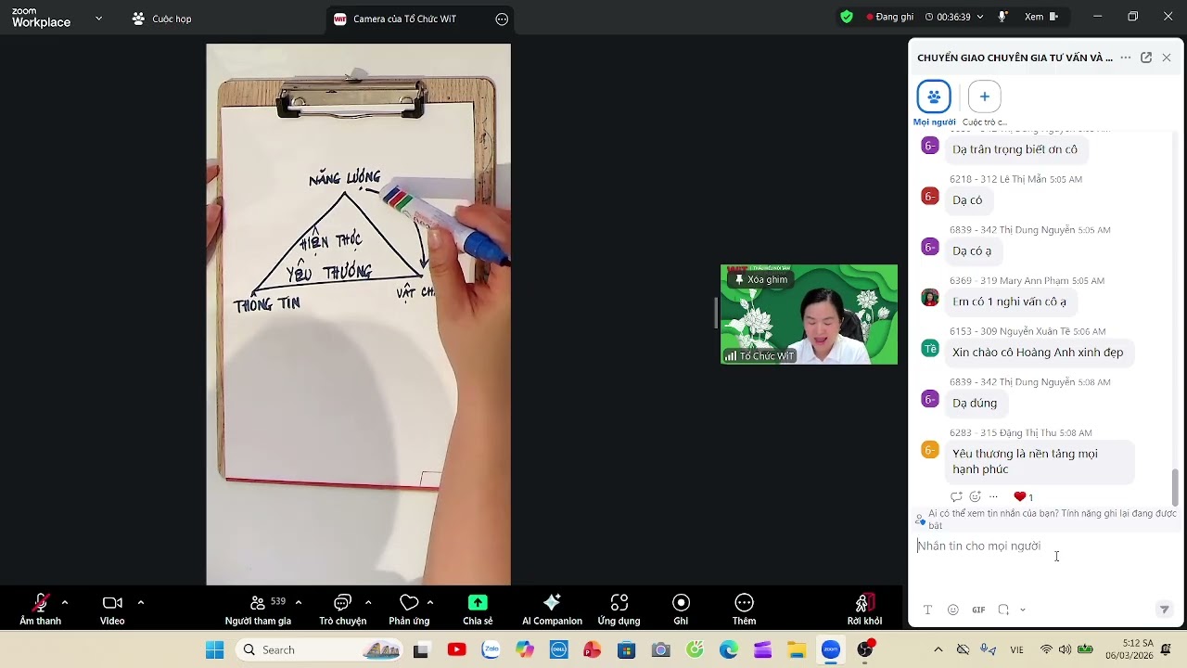Click the taskbar Search box

pos(318,649)
